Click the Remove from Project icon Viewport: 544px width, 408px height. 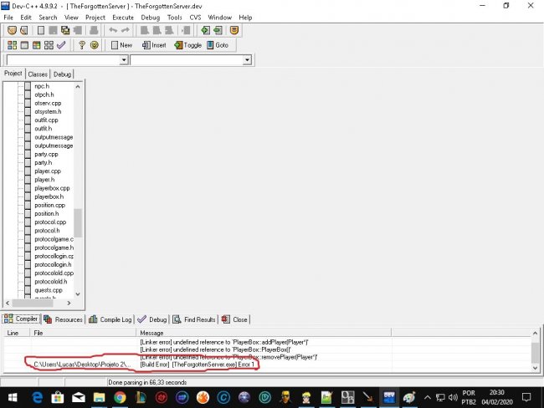[x=218, y=30]
